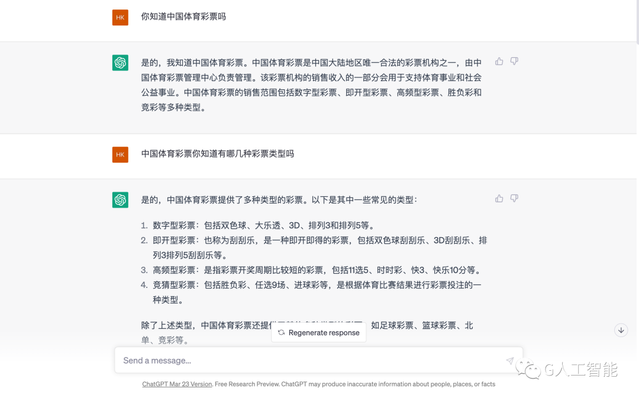Click the ChatGPT logo on second response
Screen dimensions: 639x398
[x=120, y=200]
